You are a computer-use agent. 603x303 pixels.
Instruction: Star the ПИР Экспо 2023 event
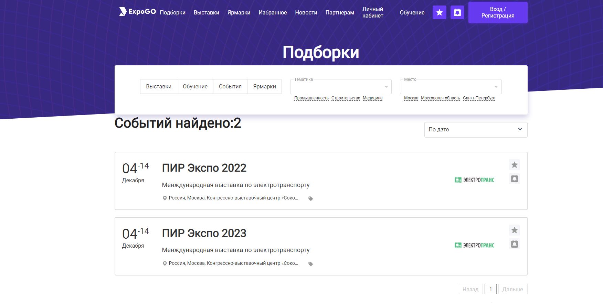tap(514, 230)
